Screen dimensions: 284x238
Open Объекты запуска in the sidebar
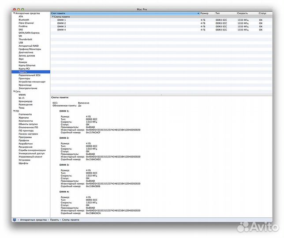(x=28, y=124)
